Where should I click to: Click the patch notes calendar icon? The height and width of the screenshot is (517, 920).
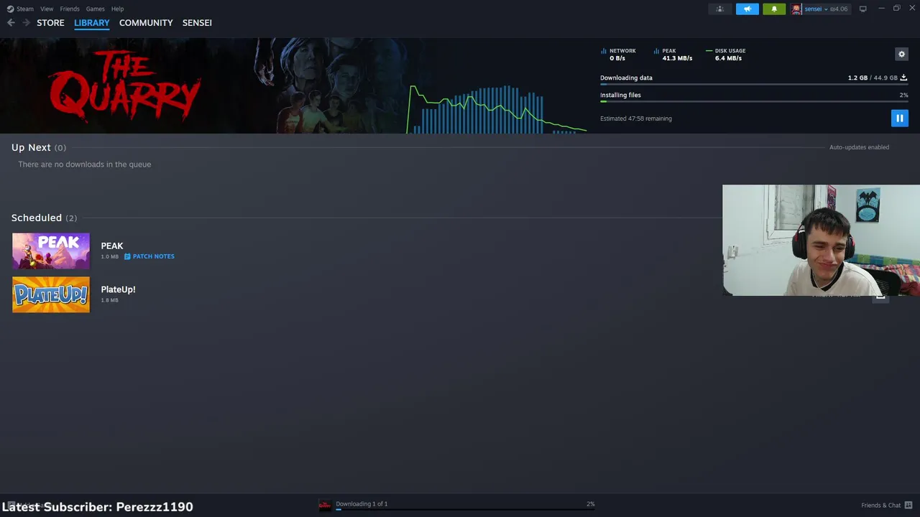127,256
